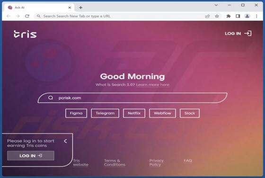
Task: Open the Tris website link
Action: pyautogui.click(x=80, y=162)
